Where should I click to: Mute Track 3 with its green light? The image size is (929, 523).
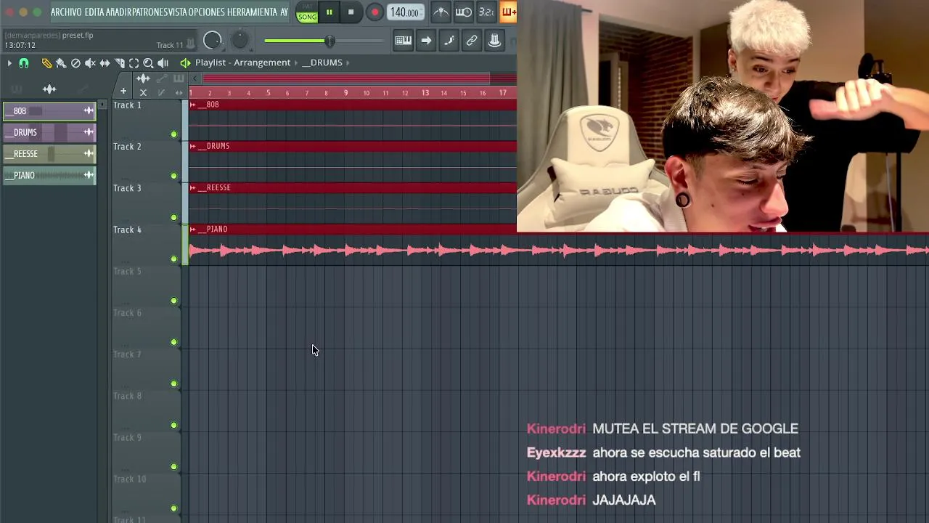click(x=173, y=217)
